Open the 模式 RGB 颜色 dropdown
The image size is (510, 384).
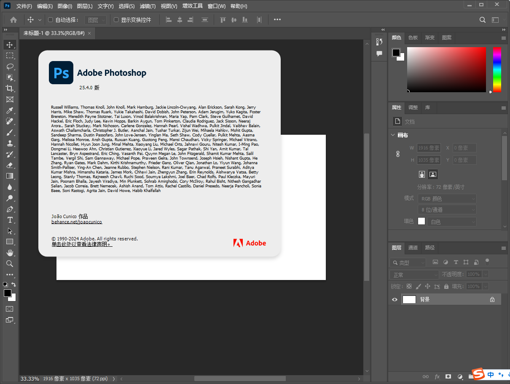point(447,198)
